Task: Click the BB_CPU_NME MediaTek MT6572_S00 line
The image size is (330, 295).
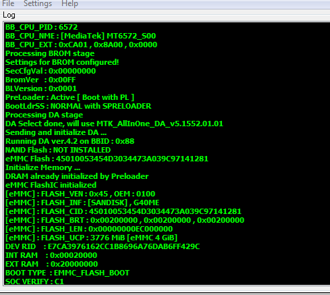Action: click(80, 36)
